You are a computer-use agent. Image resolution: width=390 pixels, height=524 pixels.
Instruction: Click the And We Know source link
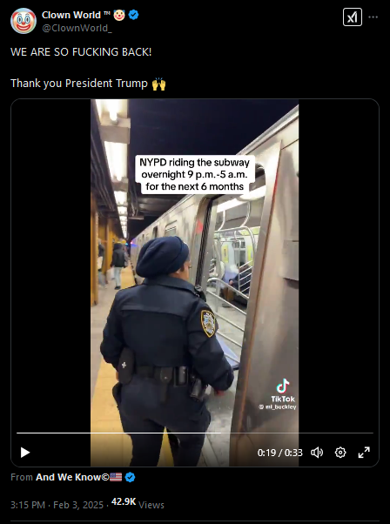pos(79,477)
